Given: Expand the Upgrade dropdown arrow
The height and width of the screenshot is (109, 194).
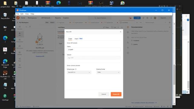Looking at the screenshot, I should 170,18.
